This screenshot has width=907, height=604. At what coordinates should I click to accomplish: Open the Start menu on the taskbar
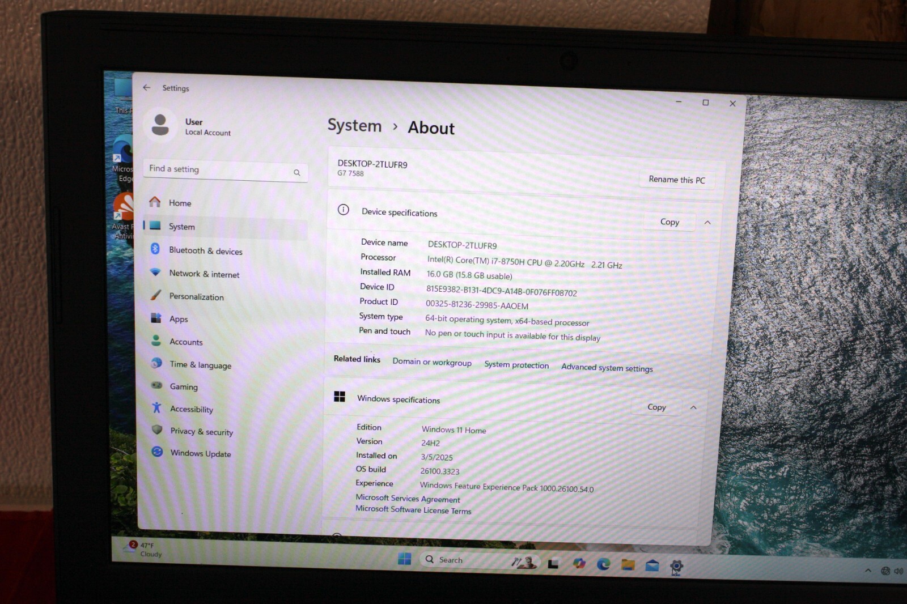coord(404,559)
